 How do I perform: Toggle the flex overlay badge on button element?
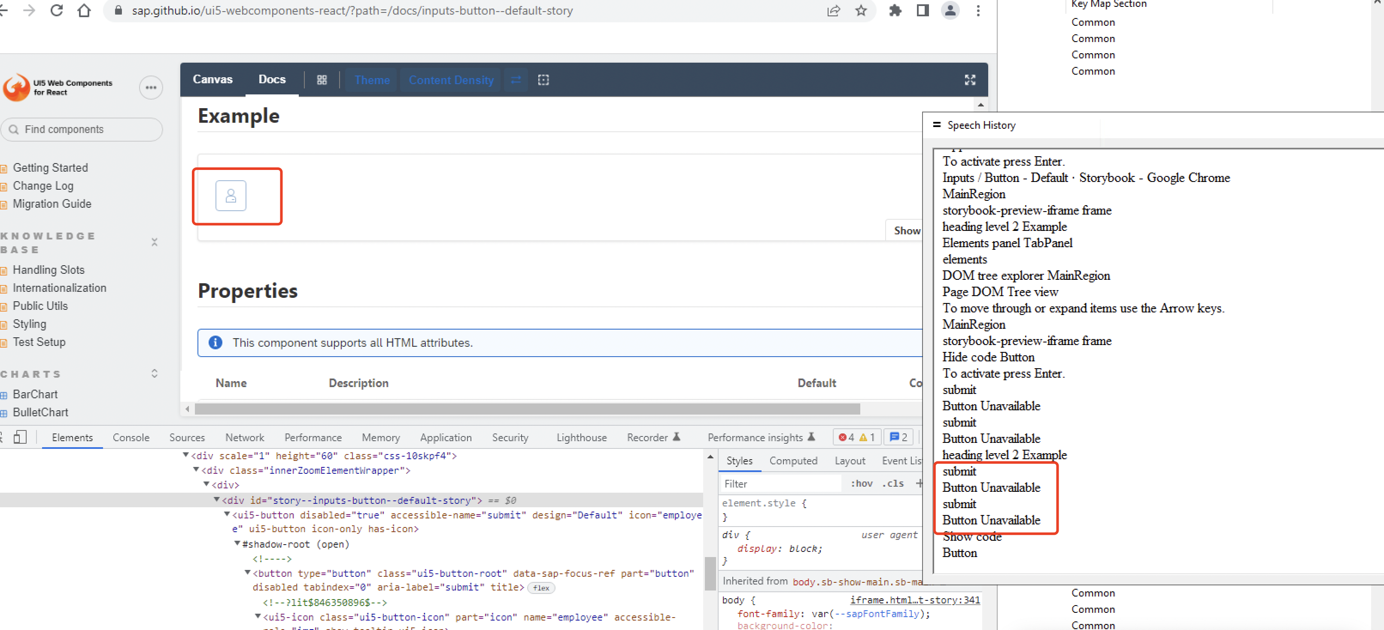[x=541, y=588]
